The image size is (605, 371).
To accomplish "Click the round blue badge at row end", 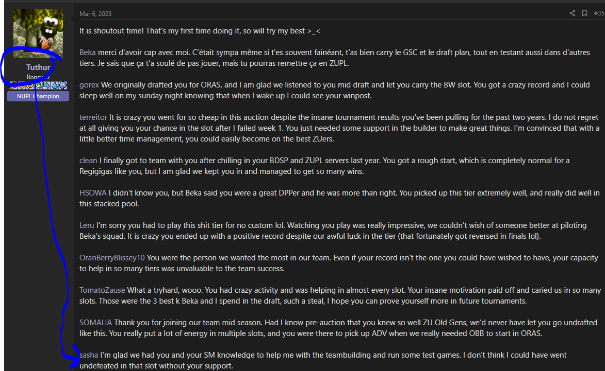I will pos(62,85).
